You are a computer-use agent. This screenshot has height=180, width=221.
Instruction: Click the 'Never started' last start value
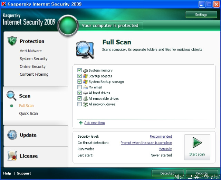pos(161,155)
